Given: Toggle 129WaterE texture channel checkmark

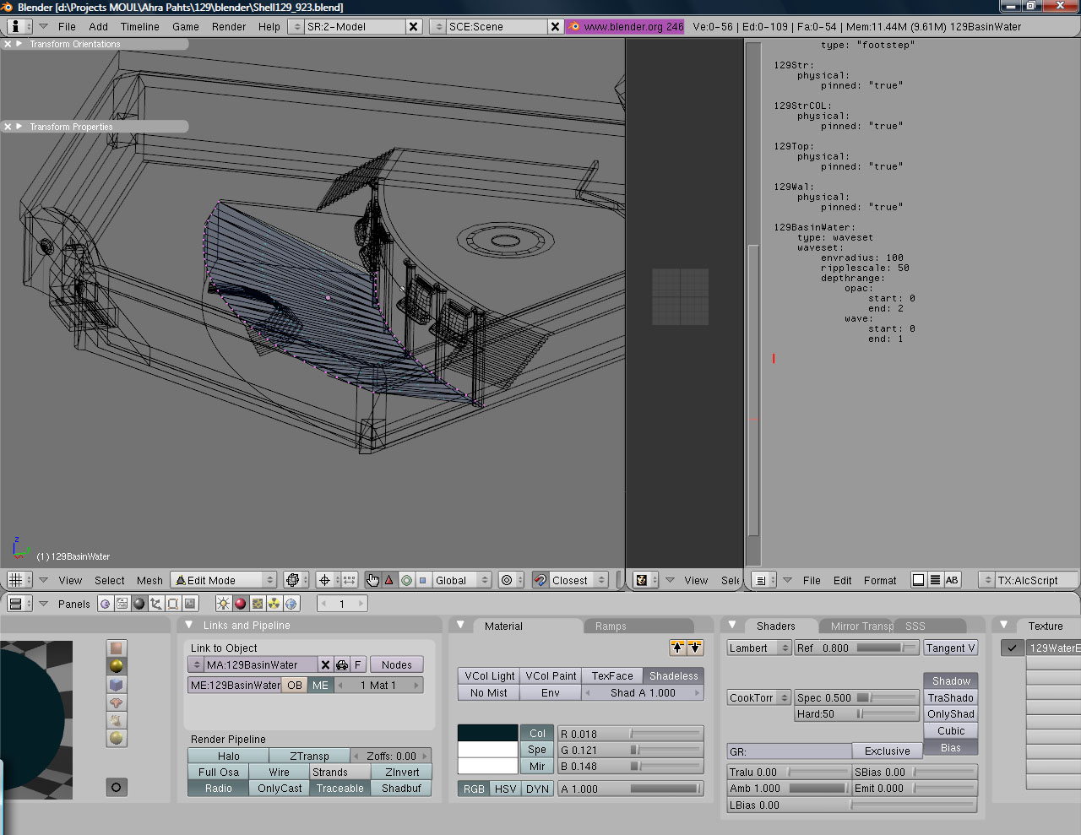Looking at the screenshot, I should click(x=1012, y=648).
